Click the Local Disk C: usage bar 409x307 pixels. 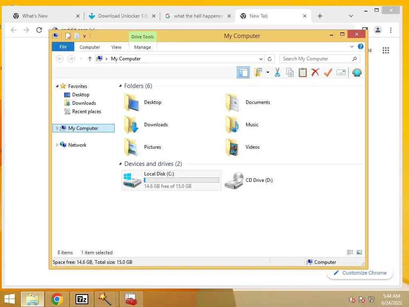tap(181, 180)
